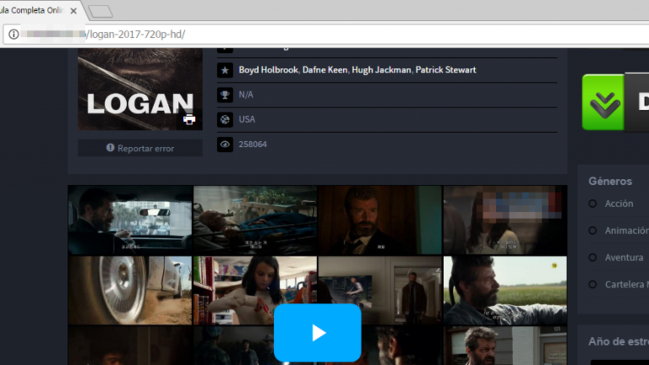Click the globe icon next to USA
The image size is (649, 365).
(225, 120)
